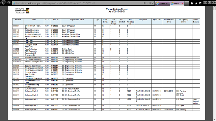Click the DC Construction Mgr title cell
This screenshot has height=121, width=216.
pos(34,59)
